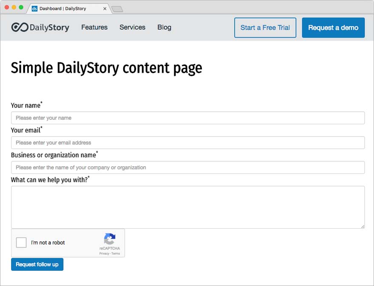
Task: Click the ds favicon in the browser tab
Action: 34,8
